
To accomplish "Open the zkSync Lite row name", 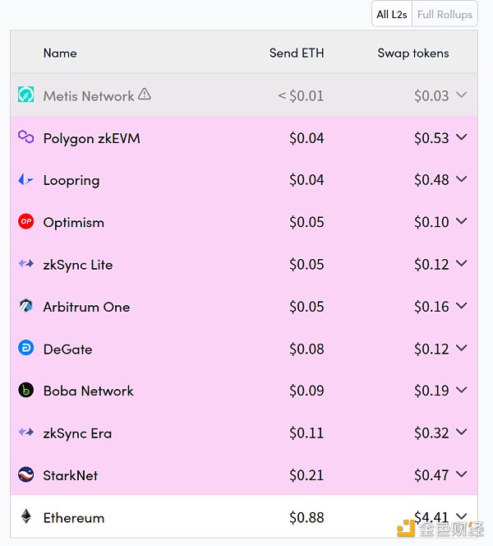I will coord(78,265).
